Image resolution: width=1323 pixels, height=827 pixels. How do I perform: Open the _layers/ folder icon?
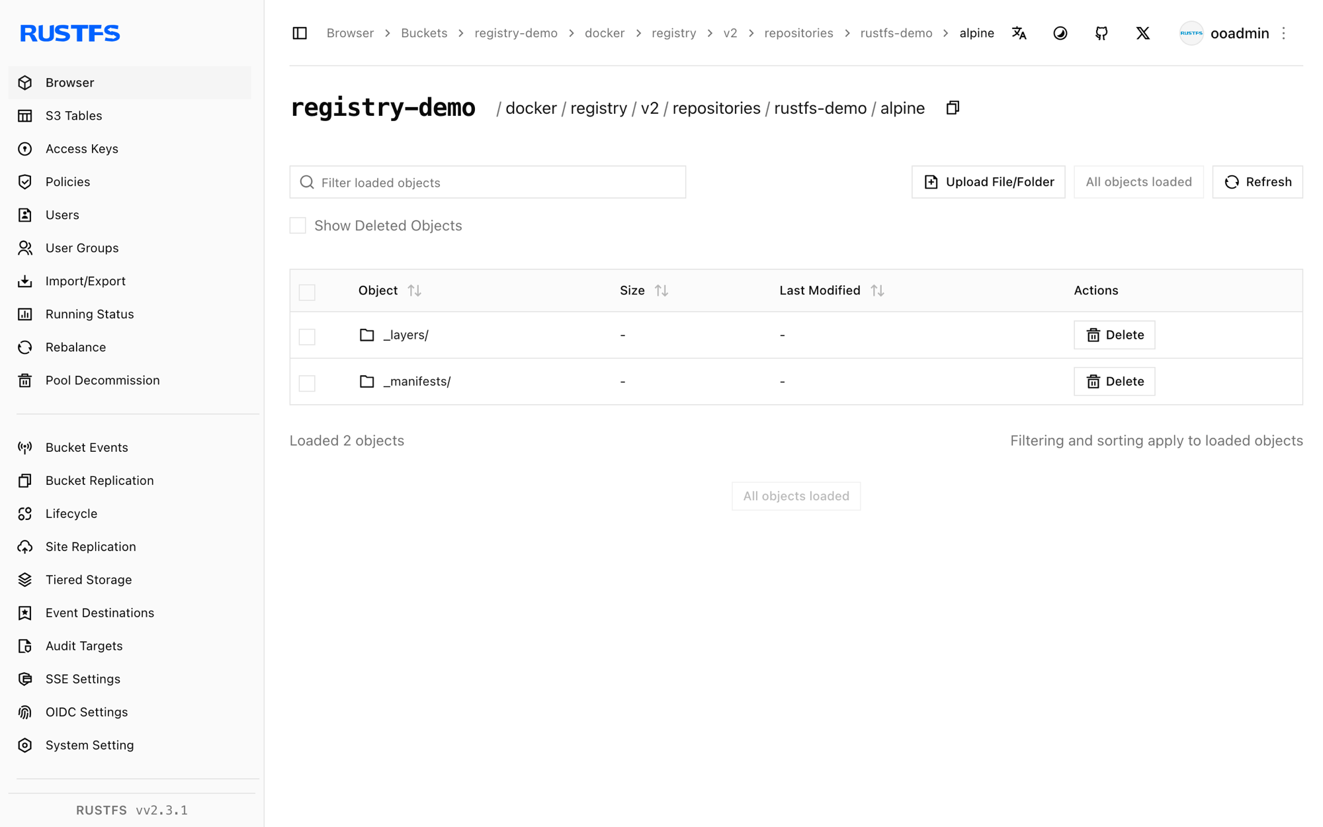point(366,335)
